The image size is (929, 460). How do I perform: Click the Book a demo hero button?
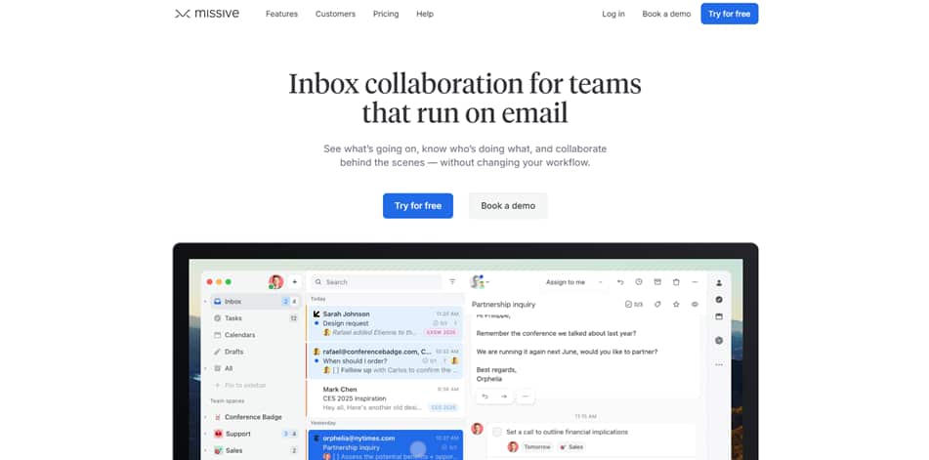coord(508,206)
